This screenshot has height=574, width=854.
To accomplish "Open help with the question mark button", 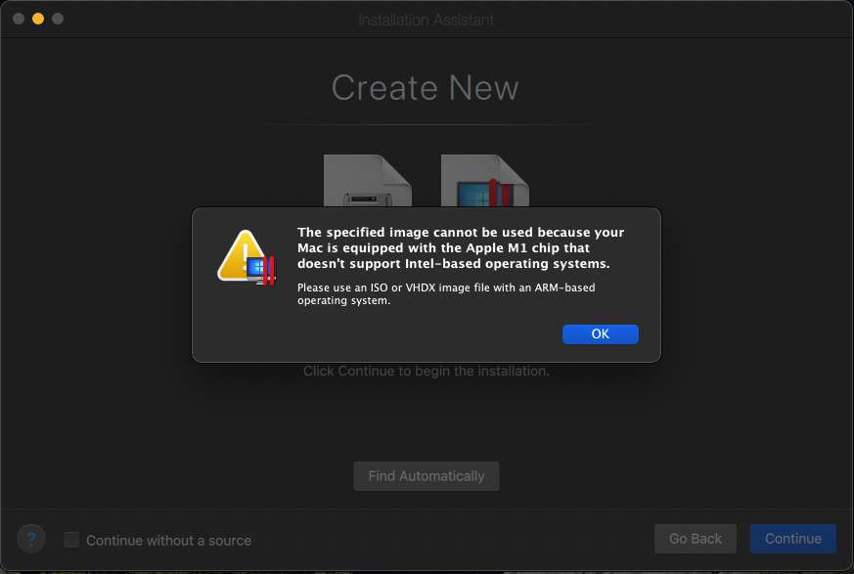I will [31, 539].
